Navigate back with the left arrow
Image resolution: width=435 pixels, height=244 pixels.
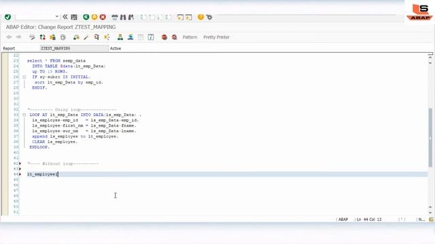click(x=9, y=37)
